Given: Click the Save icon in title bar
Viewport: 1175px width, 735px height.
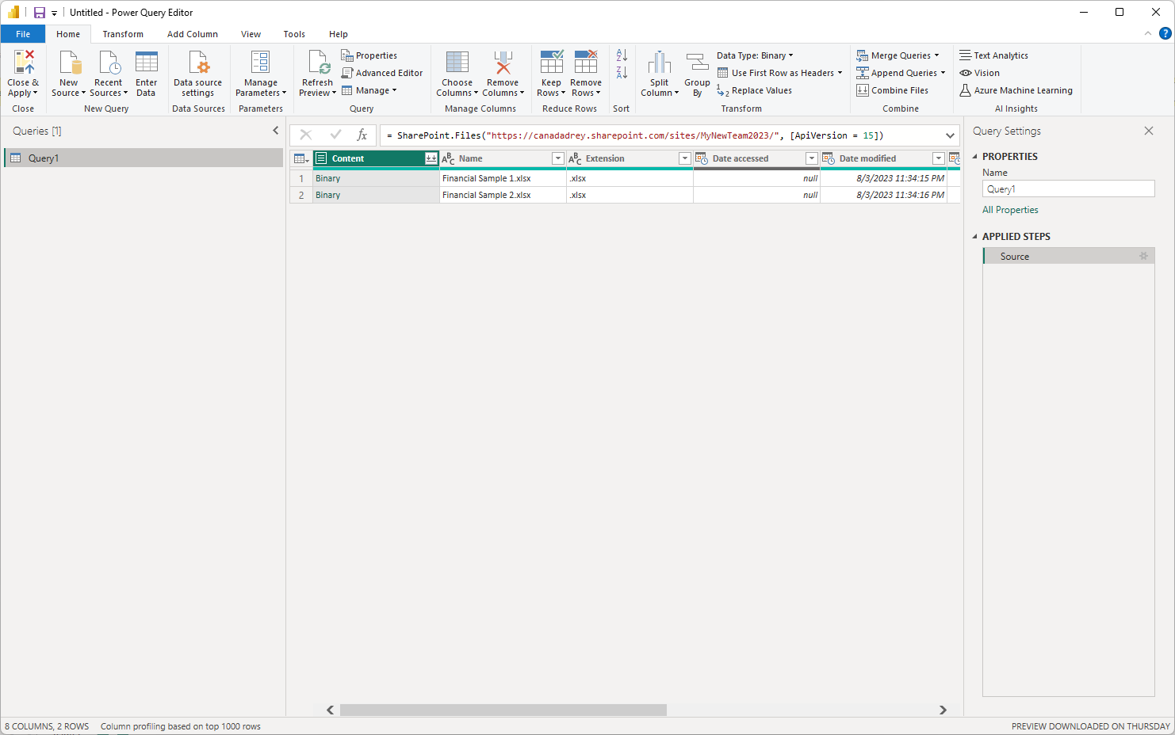Looking at the screenshot, I should tap(39, 13).
